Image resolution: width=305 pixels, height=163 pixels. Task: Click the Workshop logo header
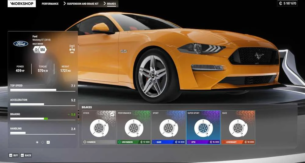click(22, 3)
